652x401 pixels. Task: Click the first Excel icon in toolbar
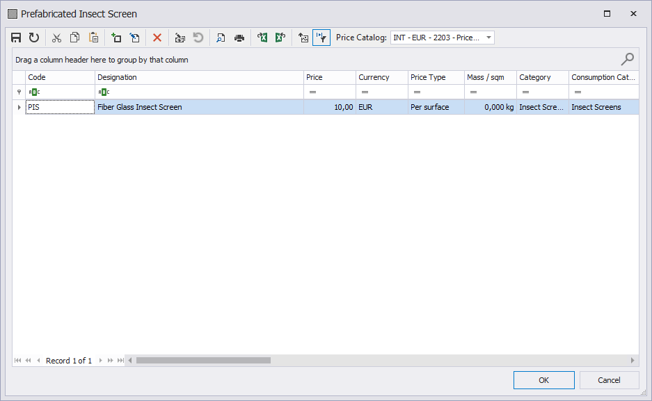pyautogui.click(x=262, y=38)
